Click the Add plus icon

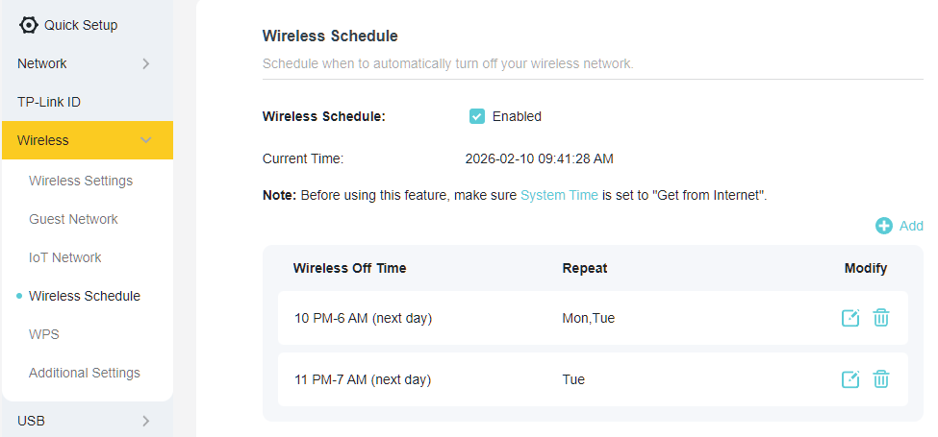click(x=883, y=226)
